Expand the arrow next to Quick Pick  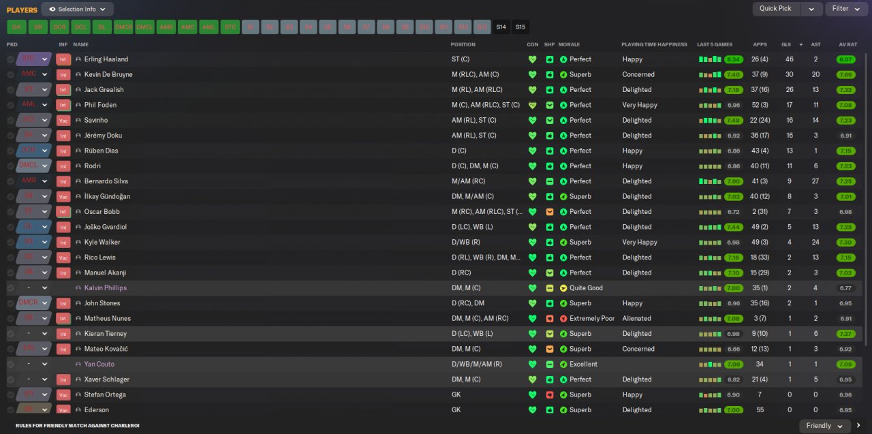[811, 9]
